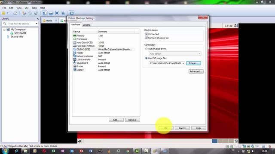Open the Help menu
This screenshot has height=154, width=275.
(42, 8)
